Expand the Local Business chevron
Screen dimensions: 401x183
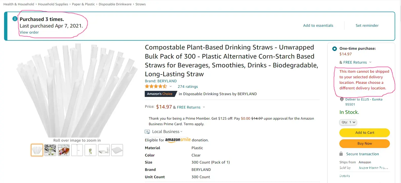pyautogui.click(x=181, y=132)
